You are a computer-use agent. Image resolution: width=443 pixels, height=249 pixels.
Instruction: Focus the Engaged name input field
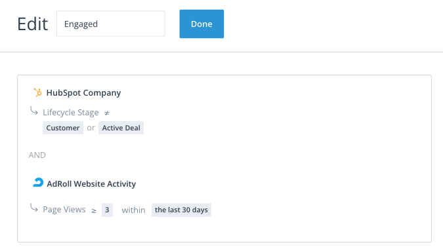[x=111, y=24]
